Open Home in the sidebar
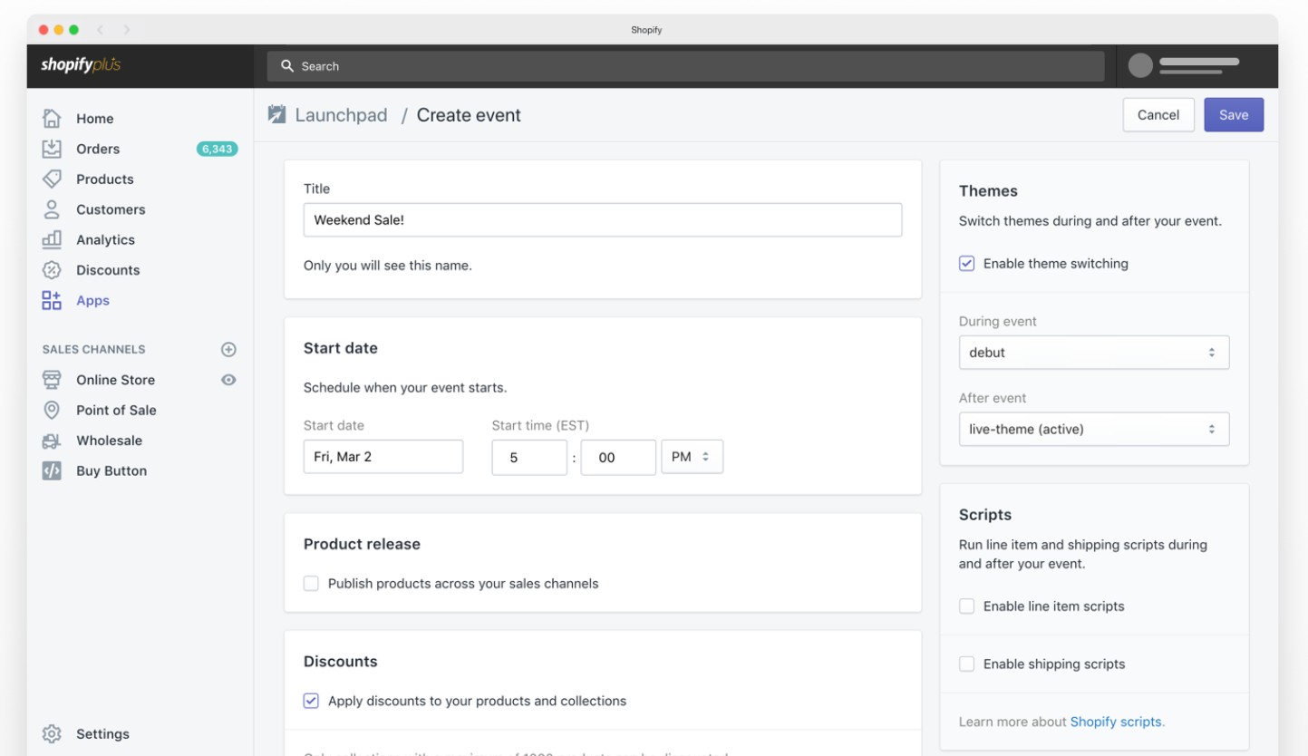Image resolution: width=1308 pixels, height=756 pixels. point(95,119)
